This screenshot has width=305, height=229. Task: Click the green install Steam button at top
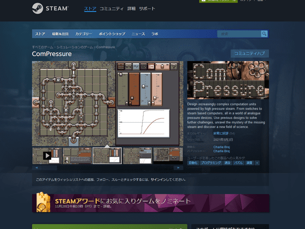tap(218, 1)
